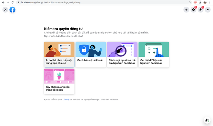The height and width of the screenshot is (126, 213).
Task: Open the Extensions puzzle icon
Action: [200, 3]
